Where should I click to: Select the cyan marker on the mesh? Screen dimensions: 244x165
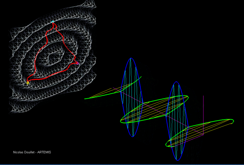tap(52, 22)
